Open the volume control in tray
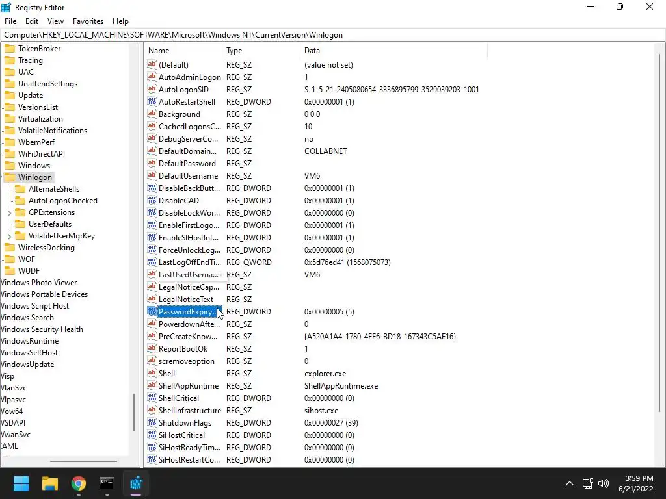Image resolution: width=666 pixels, height=499 pixels. tap(603, 483)
